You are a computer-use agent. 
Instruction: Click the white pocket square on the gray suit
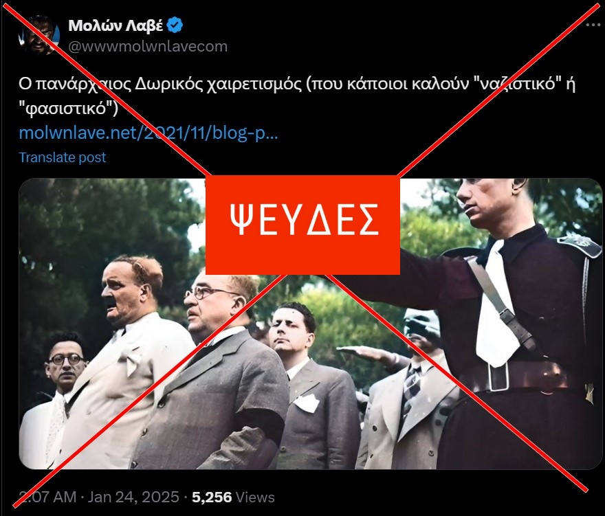coord(307,403)
